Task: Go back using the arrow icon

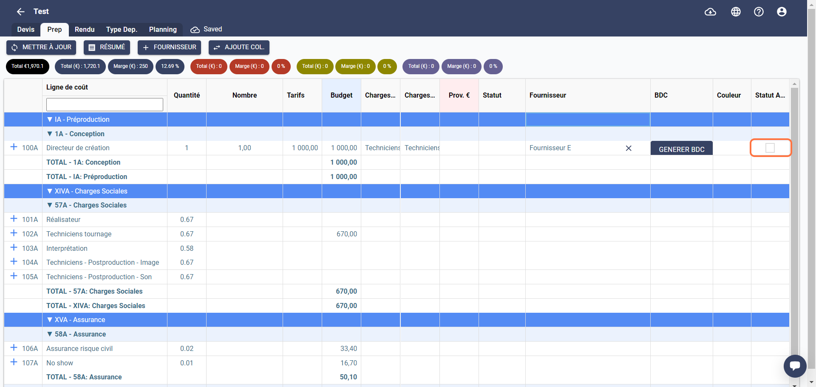Action: pyautogui.click(x=20, y=11)
